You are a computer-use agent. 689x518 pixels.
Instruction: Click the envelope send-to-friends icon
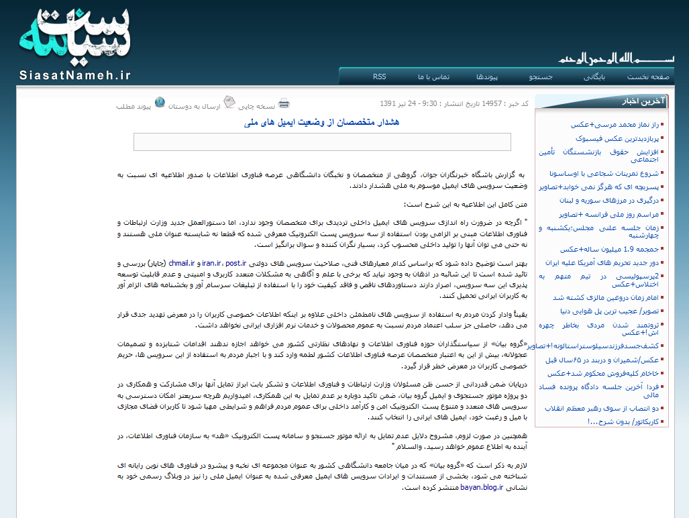tap(229, 102)
